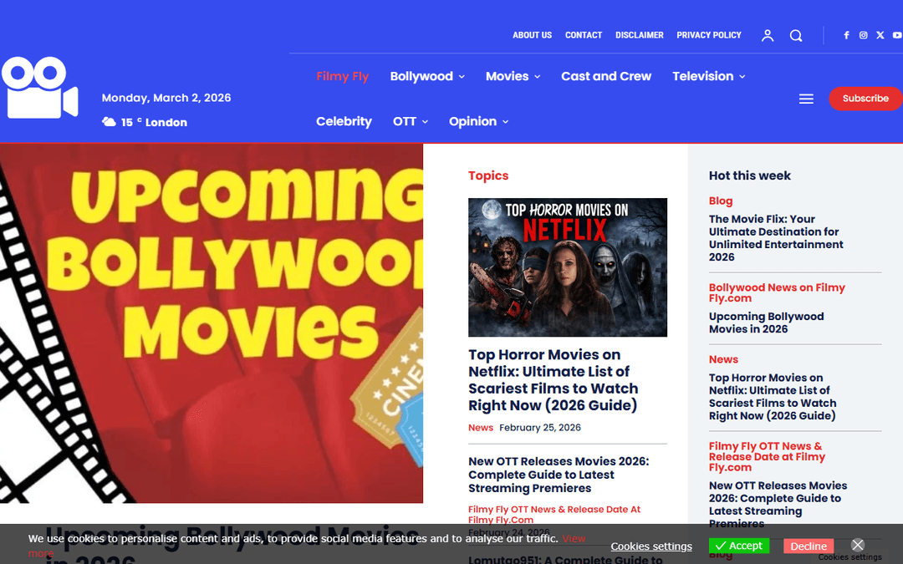Click Blog category under Hot this week
The height and width of the screenshot is (564, 903).
click(x=721, y=201)
